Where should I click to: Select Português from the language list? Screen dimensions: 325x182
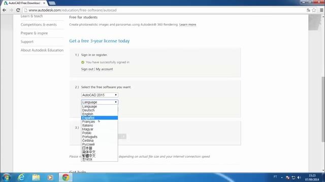click(x=100, y=136)
